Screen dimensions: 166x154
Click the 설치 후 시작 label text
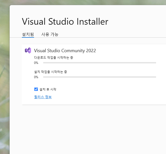48,89
